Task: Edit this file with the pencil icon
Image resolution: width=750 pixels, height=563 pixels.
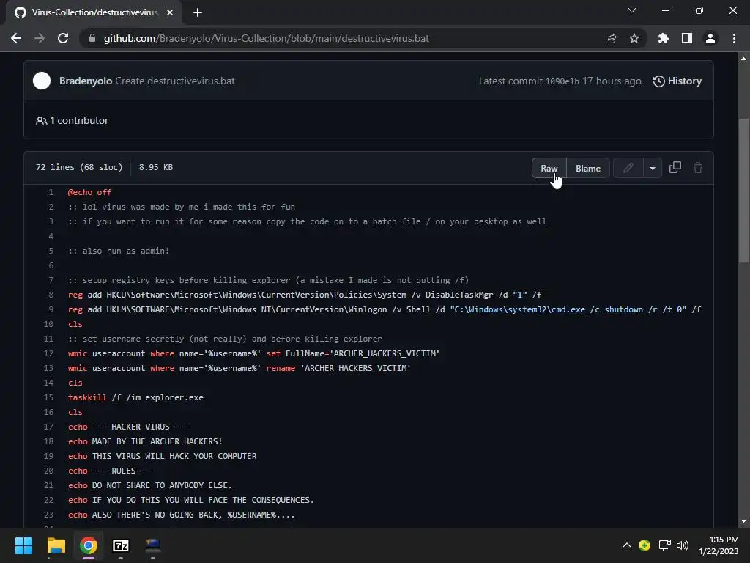Action: [x=628, y=168]
